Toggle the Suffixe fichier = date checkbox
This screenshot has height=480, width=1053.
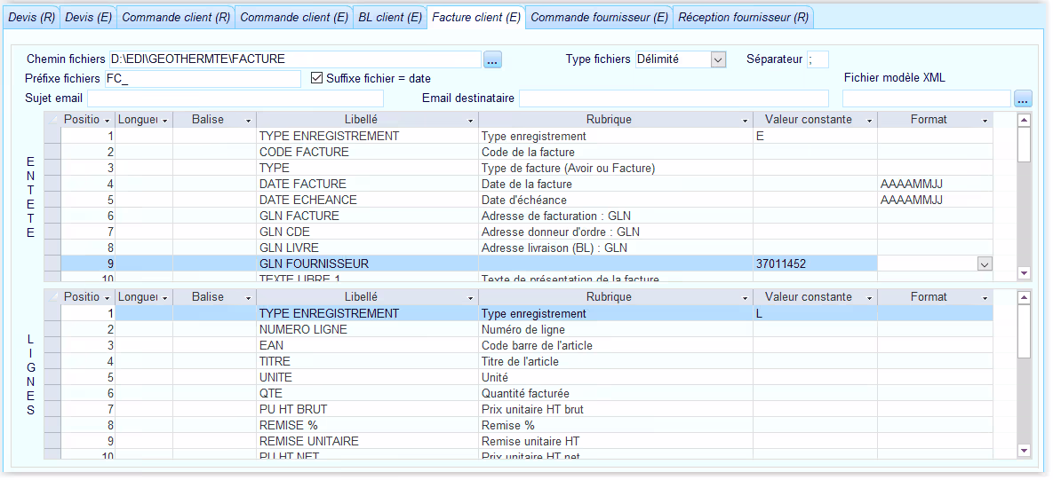coord(317,78)
